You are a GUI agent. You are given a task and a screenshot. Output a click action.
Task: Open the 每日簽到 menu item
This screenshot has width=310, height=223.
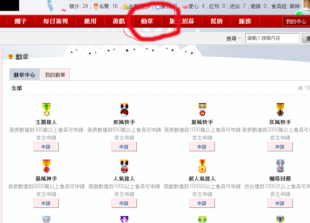point(55,21)
